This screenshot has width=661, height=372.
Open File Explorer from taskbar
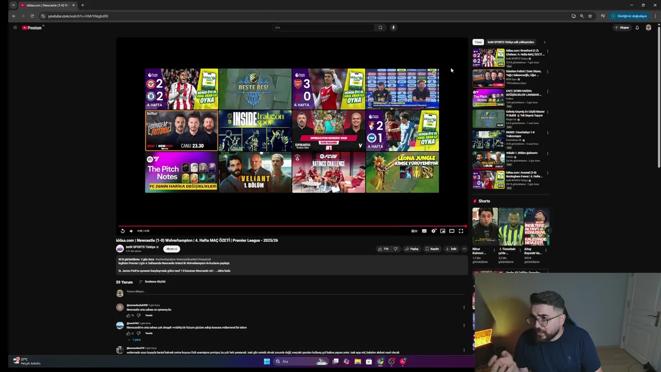tap(357, 362)
